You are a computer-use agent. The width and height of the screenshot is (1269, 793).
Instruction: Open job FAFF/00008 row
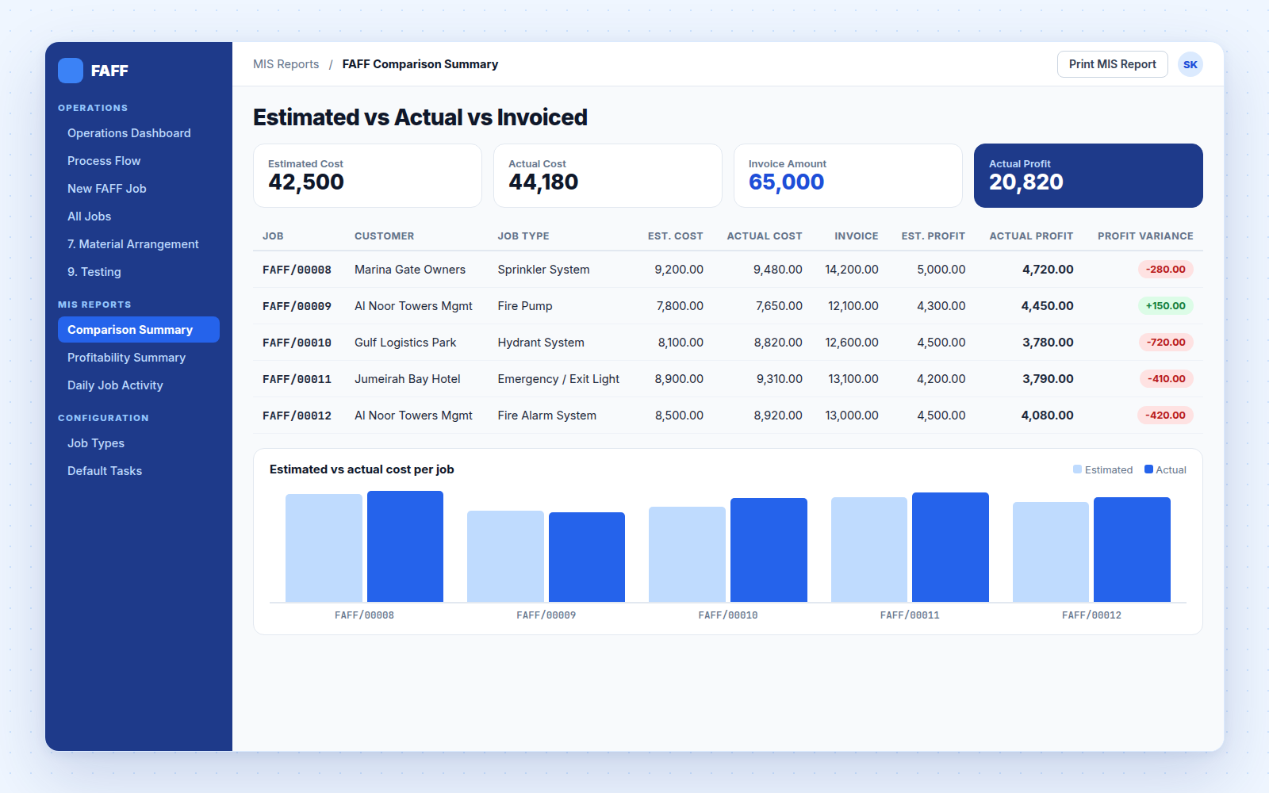point(728,270)
